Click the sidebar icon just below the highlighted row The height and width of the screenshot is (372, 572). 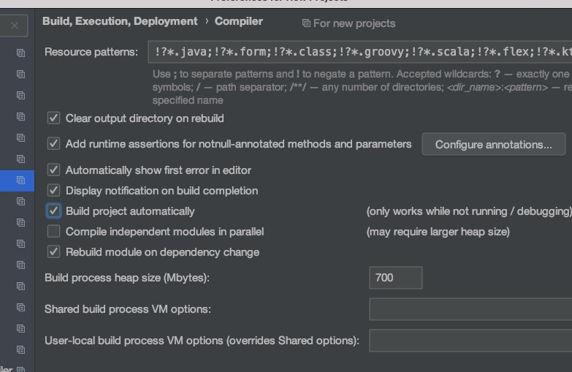click(x=20, y=201)
